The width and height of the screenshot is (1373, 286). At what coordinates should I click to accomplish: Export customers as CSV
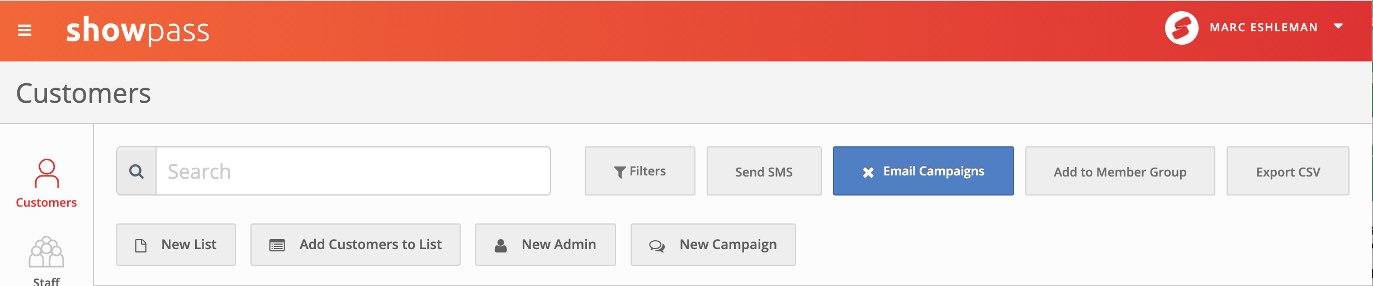coord(1288,171)
